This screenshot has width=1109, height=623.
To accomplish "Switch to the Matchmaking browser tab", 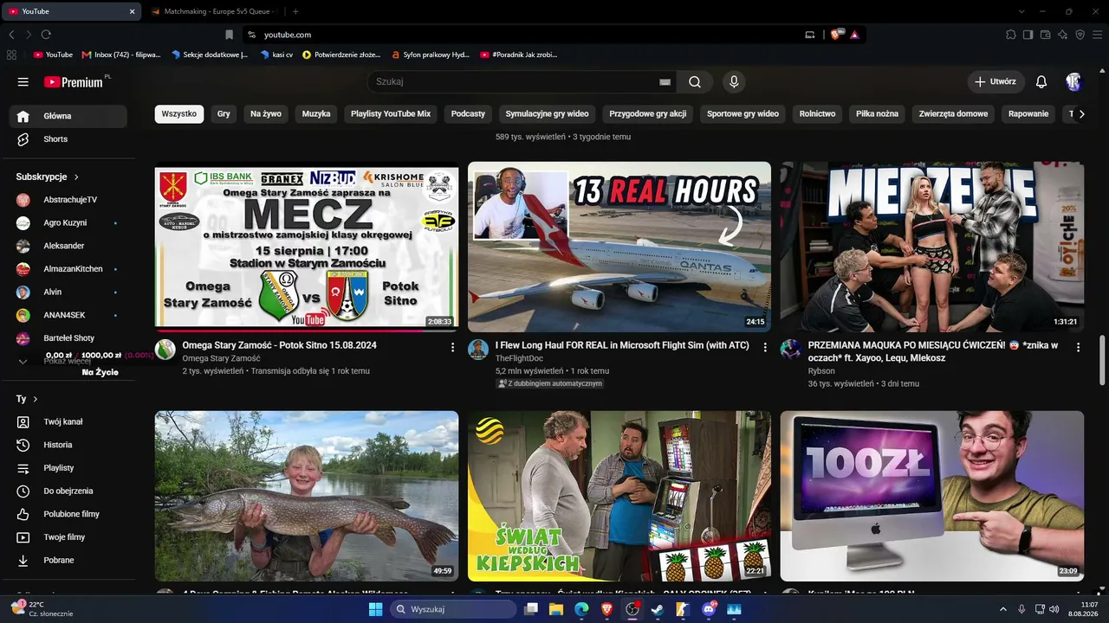I will (x=213, y=11).
